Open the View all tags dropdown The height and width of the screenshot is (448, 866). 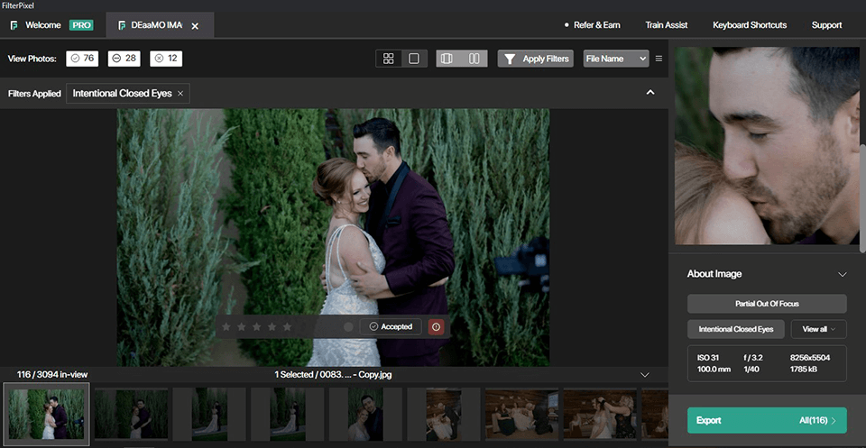coord(818,329)
